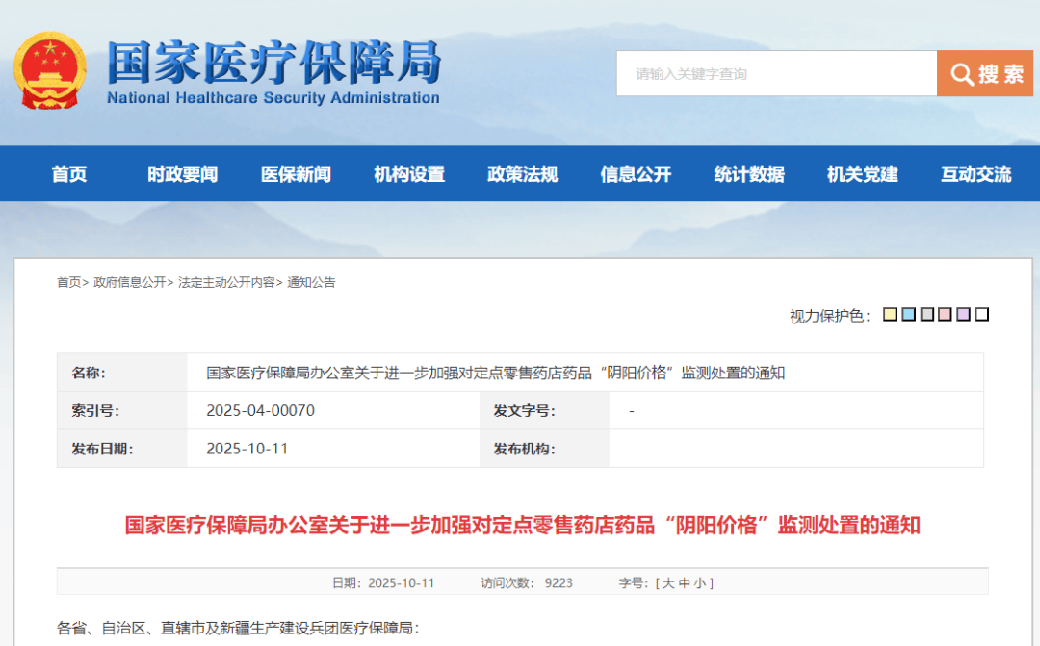Open the 时政要闻 navigation tab
Viewport: 1040px width, 646px height.
pyautogui.click(x=182, y=174)
